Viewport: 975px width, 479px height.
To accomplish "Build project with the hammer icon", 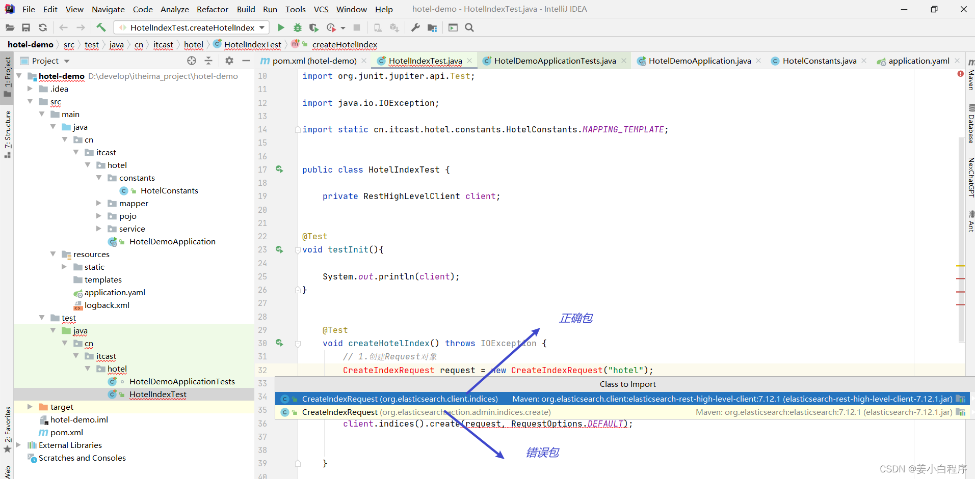I will 101,27.
